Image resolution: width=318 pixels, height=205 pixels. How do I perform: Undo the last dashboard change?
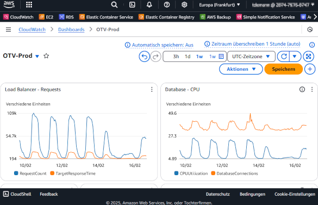coord(144,57)
